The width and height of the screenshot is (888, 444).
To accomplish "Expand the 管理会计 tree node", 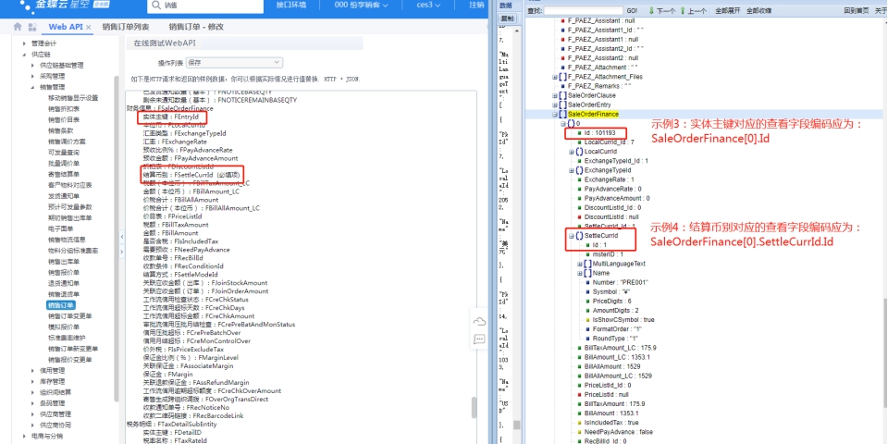I will click(x=24, y=43).
